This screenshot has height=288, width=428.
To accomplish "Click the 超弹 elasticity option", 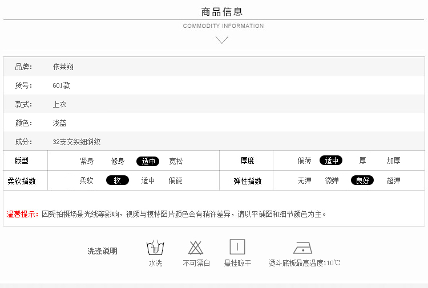I will (x=393, y=180).
